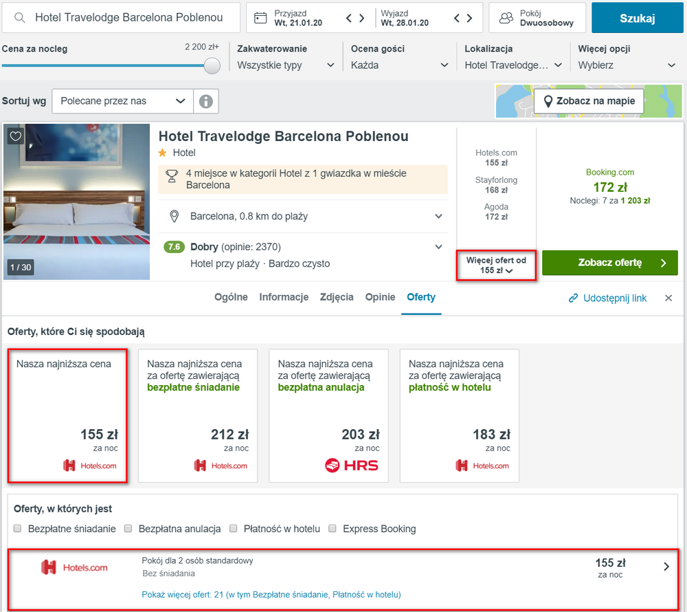Click the hotel search input field

pos(121,18)
